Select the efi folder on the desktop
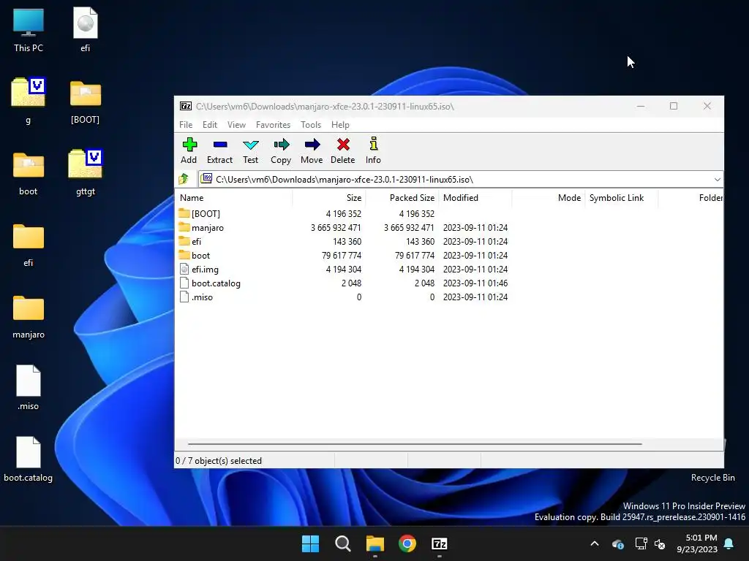The height and width of the screenshot is (561, 749). (29, 245)
